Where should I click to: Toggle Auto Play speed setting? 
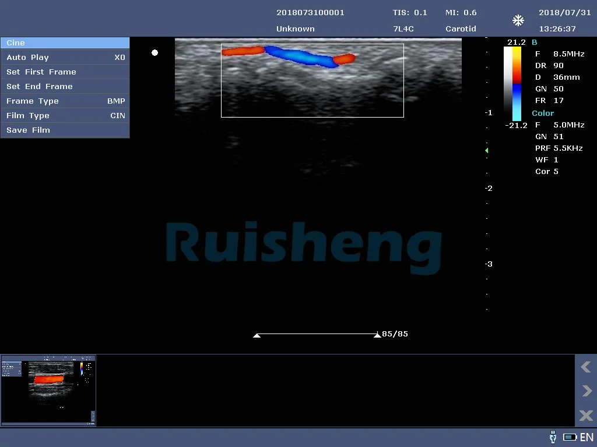tap(65, 58)
